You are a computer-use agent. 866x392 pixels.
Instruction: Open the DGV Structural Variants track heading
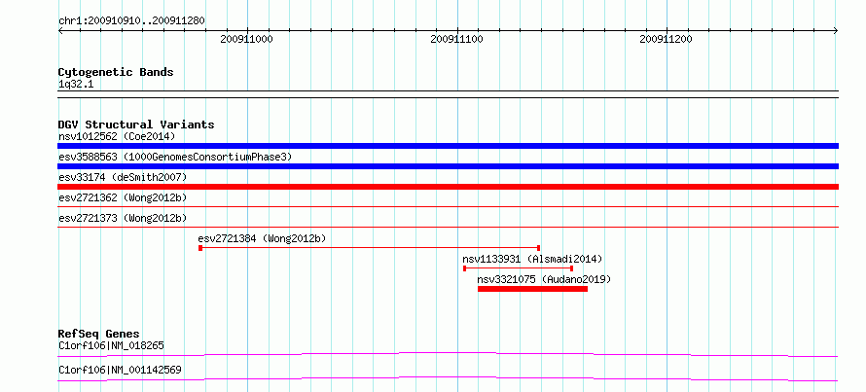click(136, 125)
